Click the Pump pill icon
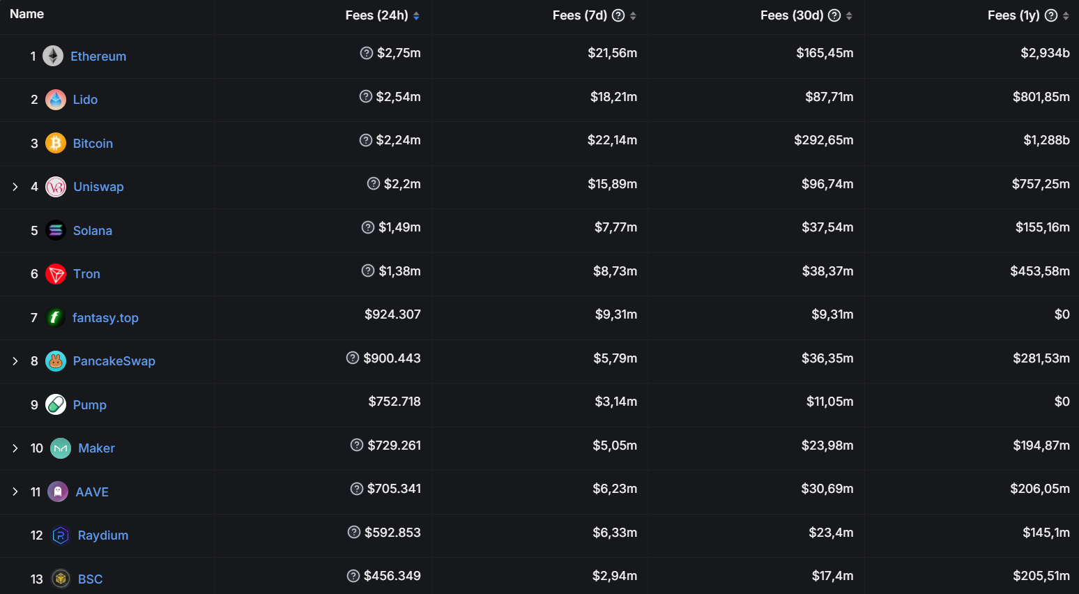This screenshot has width=1079, height=594. (56, 404)
